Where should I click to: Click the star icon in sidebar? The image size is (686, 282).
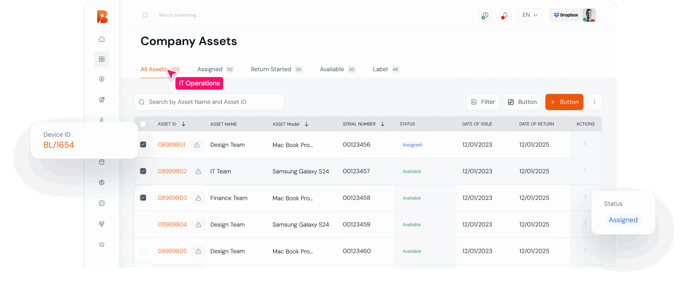coord(102,245)
